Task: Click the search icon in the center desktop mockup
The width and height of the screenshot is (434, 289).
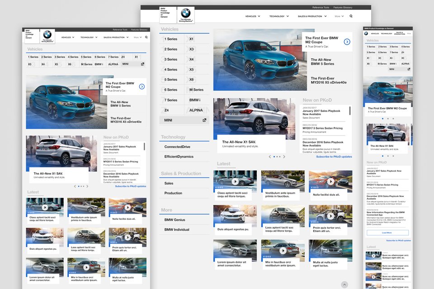Action: [x=351, y=16]
